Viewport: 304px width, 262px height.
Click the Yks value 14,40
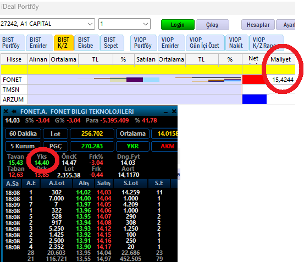pos(42,163)
